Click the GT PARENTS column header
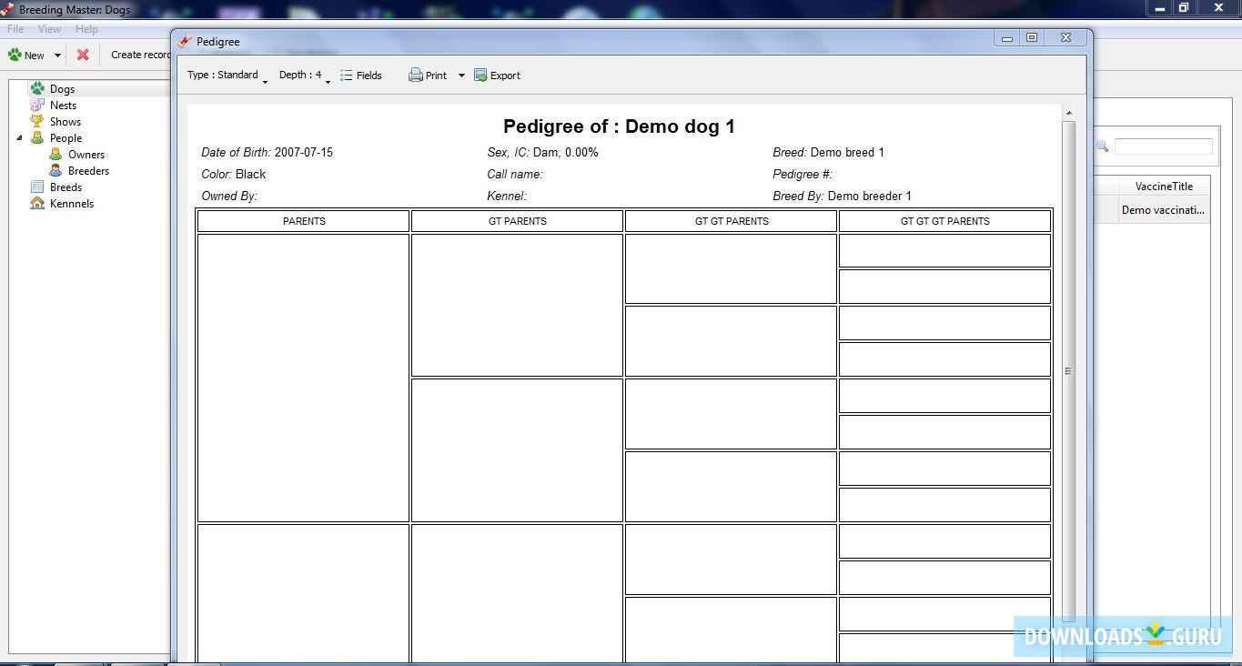This screenshot has width=1242, height=666. (x=517, y=221)
